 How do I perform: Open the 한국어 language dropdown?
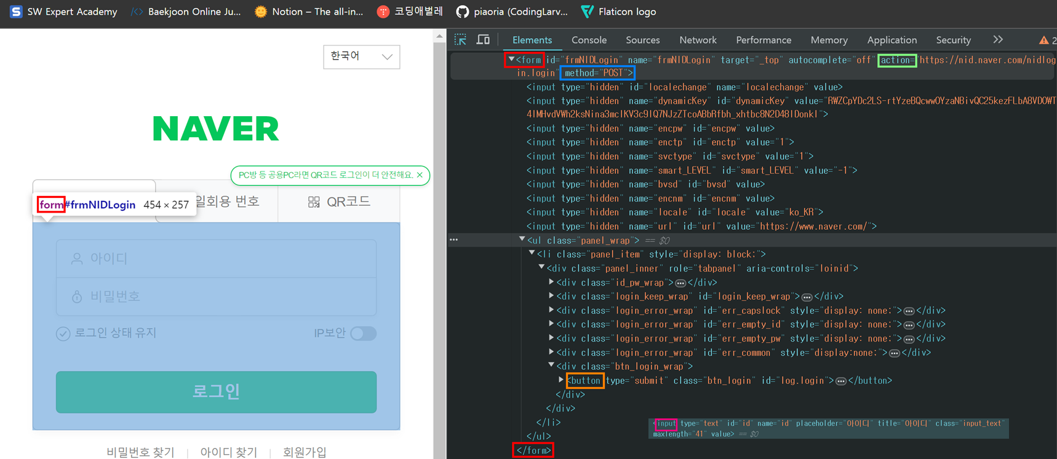pos(361,57)
